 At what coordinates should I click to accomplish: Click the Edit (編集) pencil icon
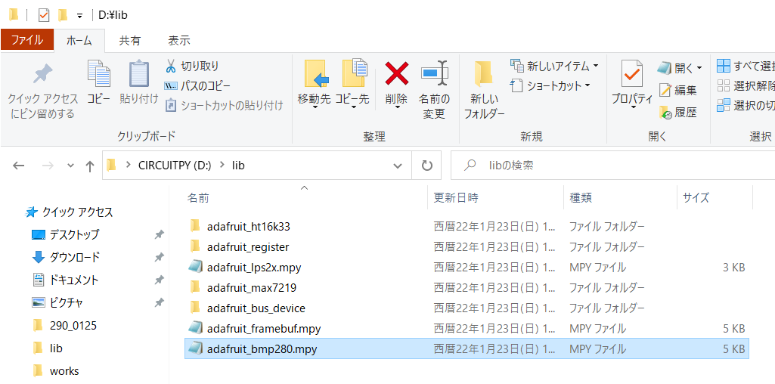665,90
